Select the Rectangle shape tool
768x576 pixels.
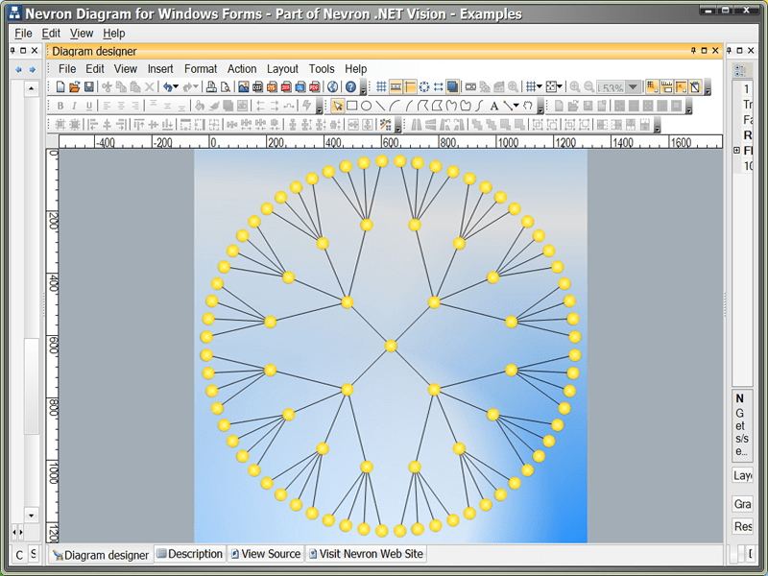(351, 105)
